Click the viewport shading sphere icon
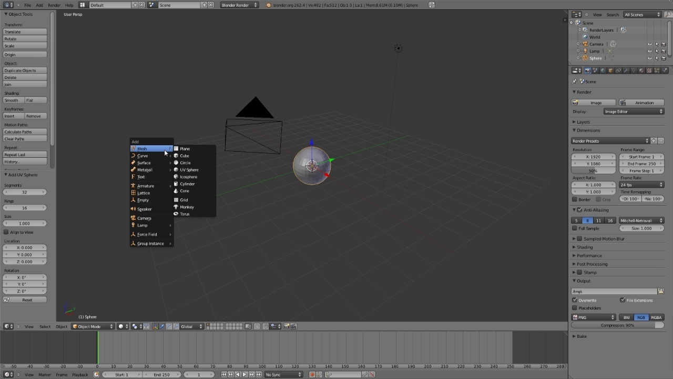 [x=121, y=326]
